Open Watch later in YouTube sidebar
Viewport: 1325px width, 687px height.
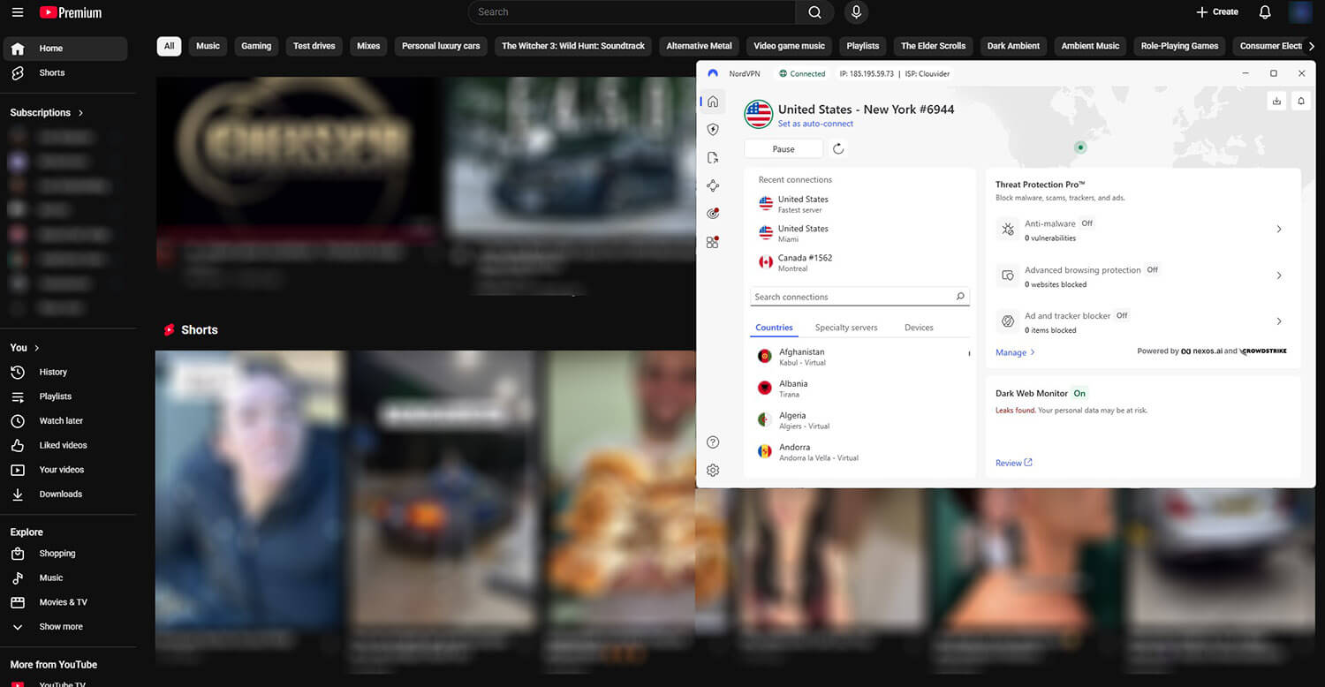pos(64,420)
